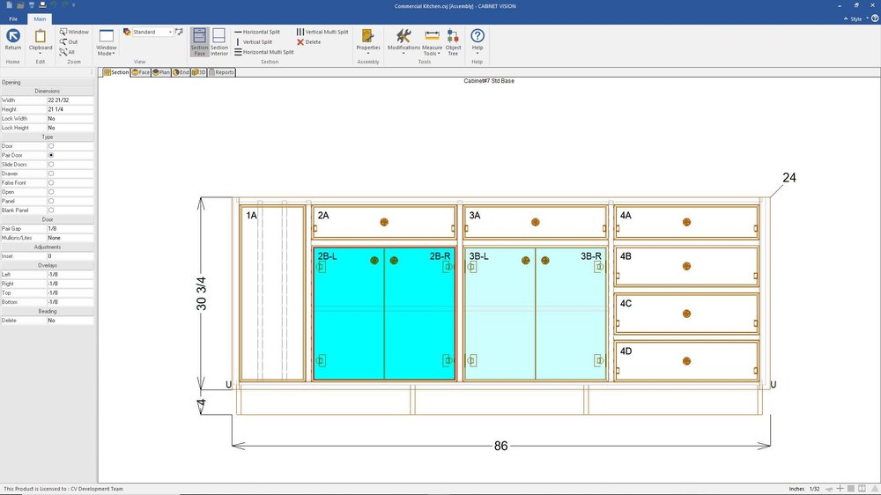Apply a Horizontal Multi Split
The height and width of the screenshot is (495, 881).
point(264,52)
